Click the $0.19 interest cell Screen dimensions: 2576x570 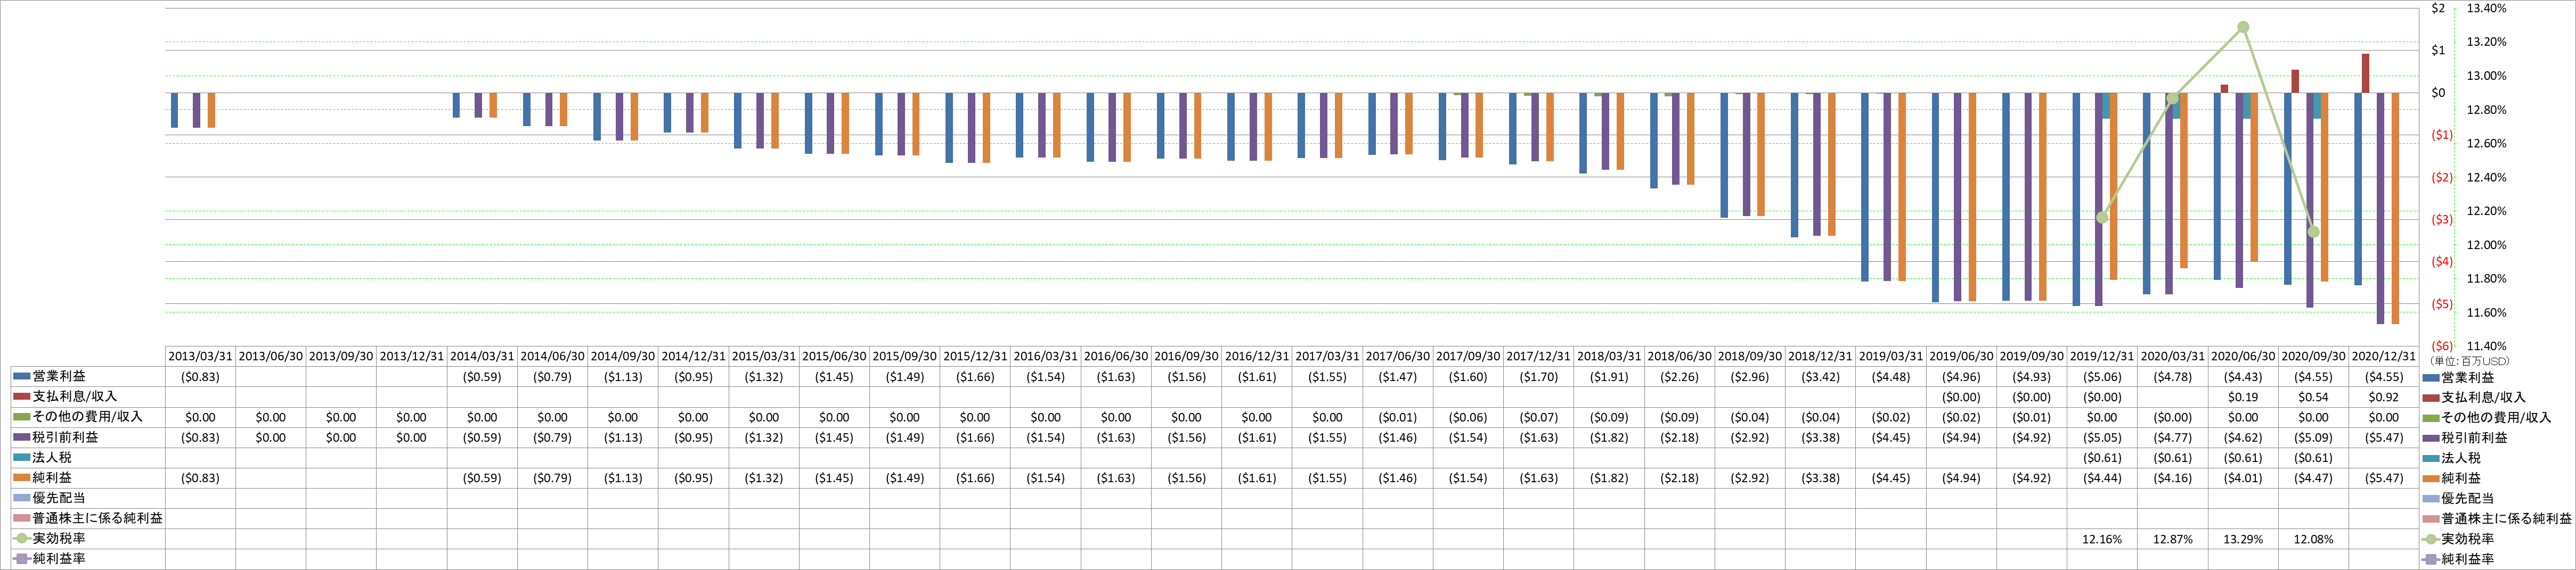tap(2243, 397)
